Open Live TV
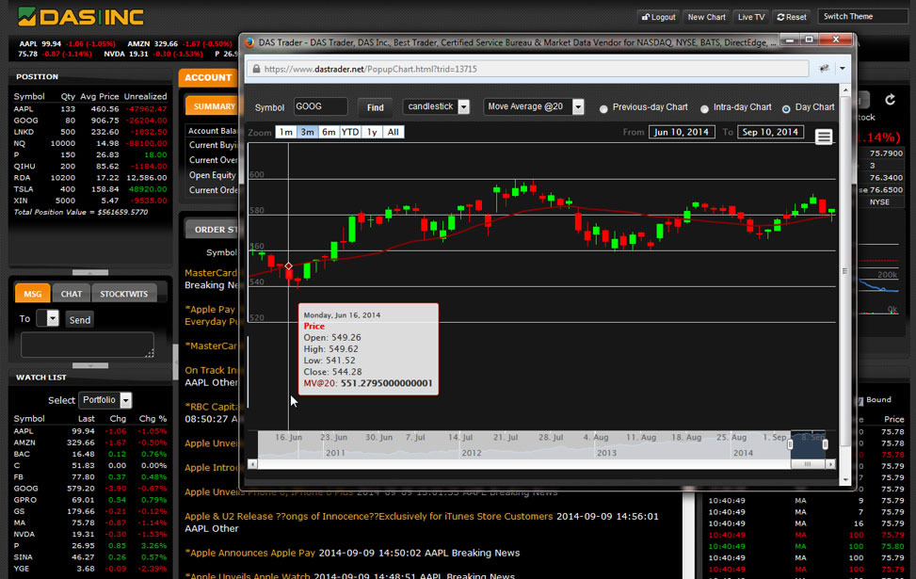The height and width of the screenshot is (579, 916). (x=750, y=17)
